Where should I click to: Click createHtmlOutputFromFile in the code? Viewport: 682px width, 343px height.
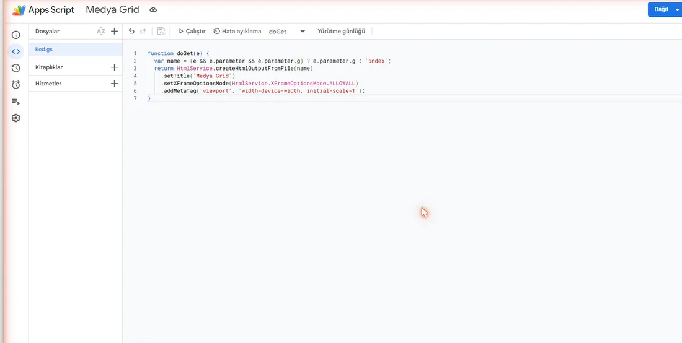point(254,69)
